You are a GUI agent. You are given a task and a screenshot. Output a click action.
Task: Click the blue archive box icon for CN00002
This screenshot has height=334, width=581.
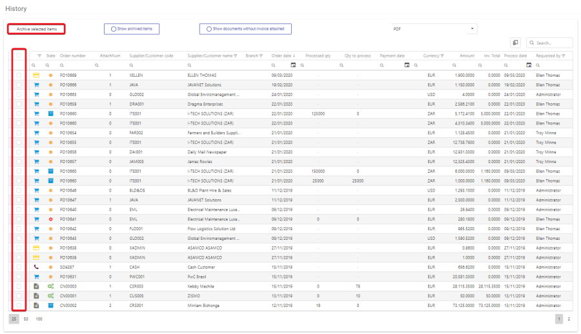(50, 305)
